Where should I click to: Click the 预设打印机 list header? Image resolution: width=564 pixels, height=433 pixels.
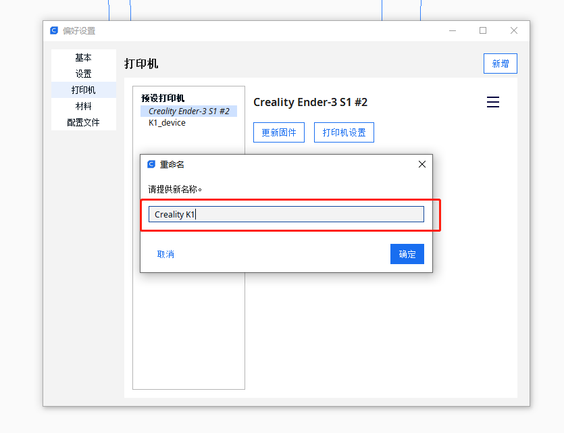pyautogui.click(x=163, y=98)
